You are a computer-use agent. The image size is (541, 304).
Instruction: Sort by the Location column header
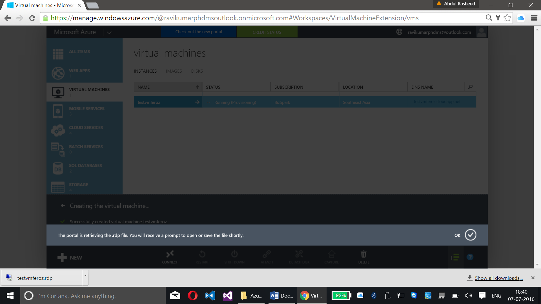373,87
